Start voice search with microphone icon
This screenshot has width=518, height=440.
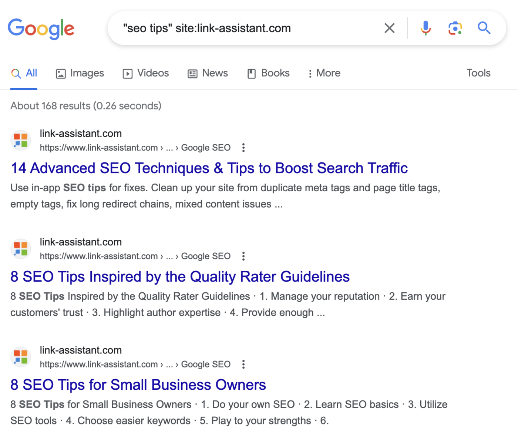tap(425, 28)
